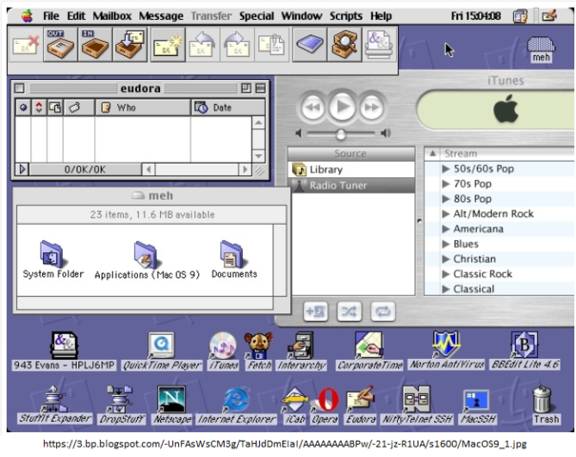This screenshot has height=457, width=576.
Task: Open the Address Book toolbar icon
Action: [309, 45]
